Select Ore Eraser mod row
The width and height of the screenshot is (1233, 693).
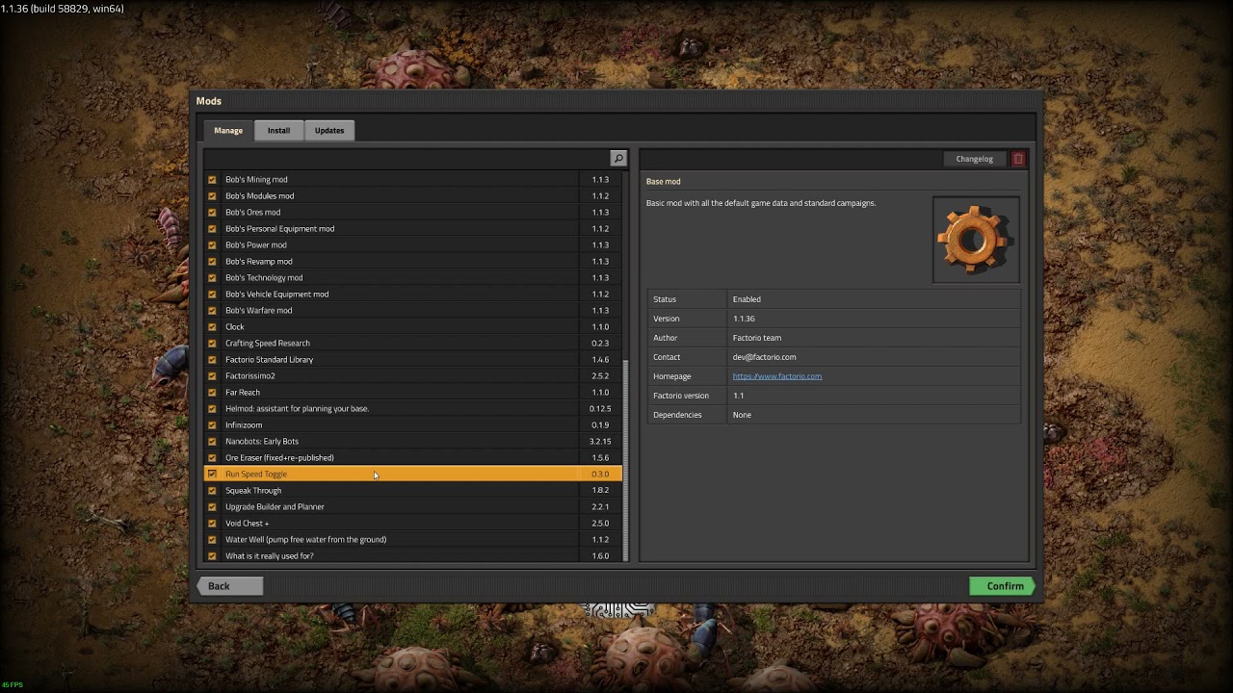click(413, 458)
